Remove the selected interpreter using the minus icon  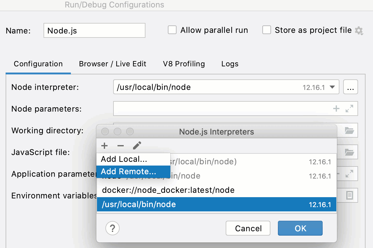[x=120, y=146]
